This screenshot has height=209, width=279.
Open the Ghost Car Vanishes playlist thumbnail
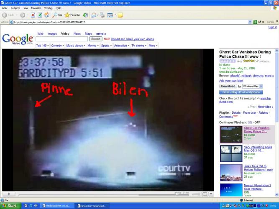[231, 135]
